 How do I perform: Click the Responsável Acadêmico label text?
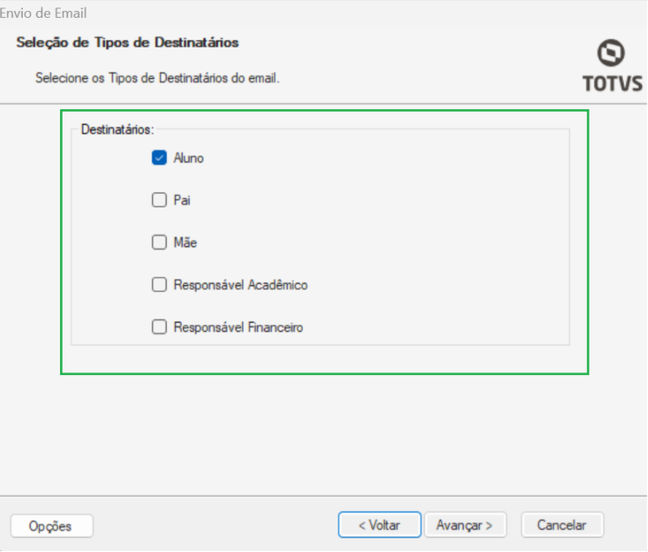pos(240,285)
